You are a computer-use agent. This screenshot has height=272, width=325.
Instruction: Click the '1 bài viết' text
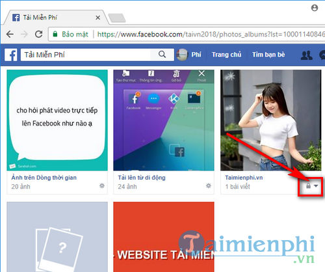click(x=237, y=187)
